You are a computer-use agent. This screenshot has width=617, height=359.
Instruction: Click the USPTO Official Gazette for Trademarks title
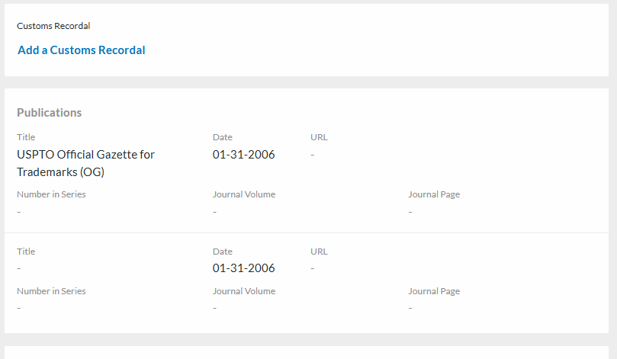85,163
